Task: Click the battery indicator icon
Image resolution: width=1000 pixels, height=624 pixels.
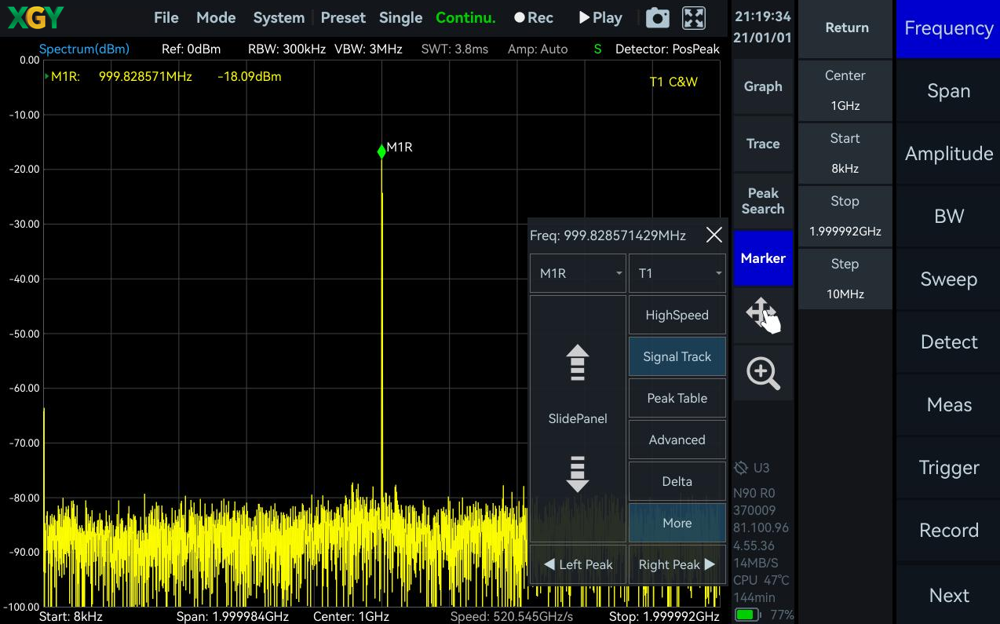Action: coord(748,615)
